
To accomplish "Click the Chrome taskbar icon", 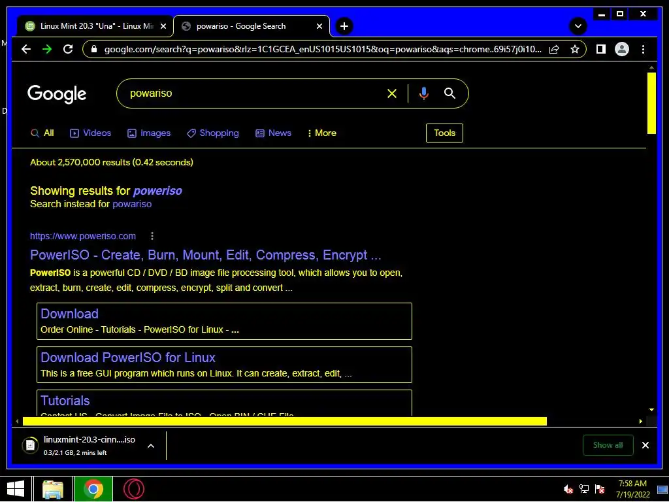I will coord(93,489).
